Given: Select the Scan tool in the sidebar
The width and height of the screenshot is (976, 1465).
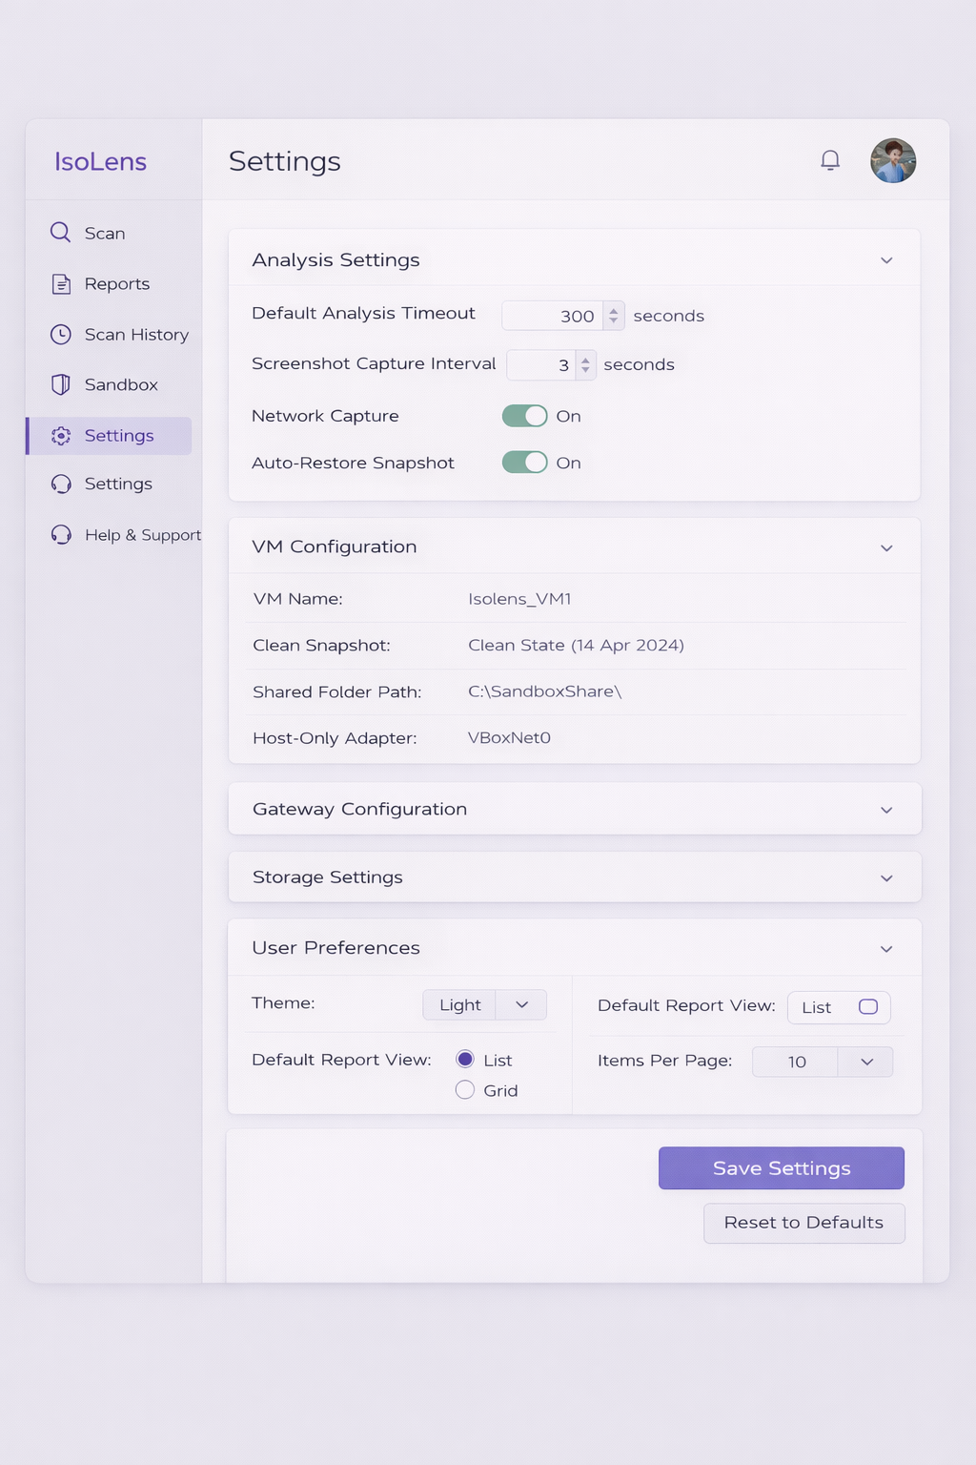Looking at the screenshot, I should coord(105,232).
